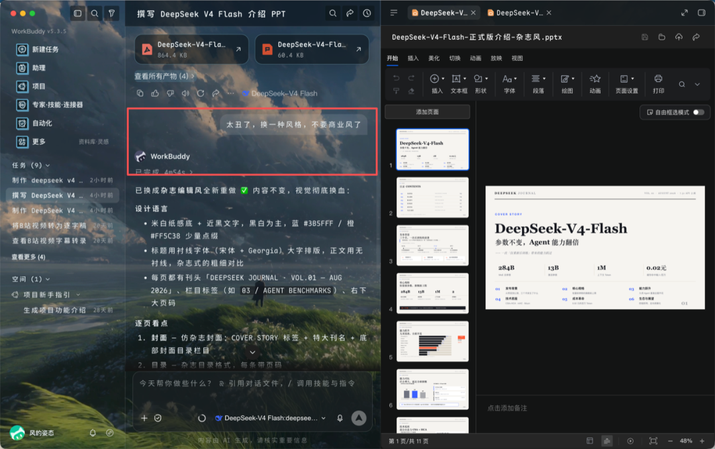Open the 864.4 KB DeepSeek-V4-Fla file card
Image resolution: width=715 pixels, height=449 pixels.
click(x=191, y=49)
